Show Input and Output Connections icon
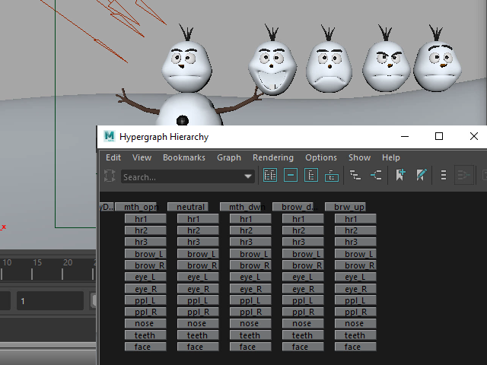487x365 pixels. point(376,176)
